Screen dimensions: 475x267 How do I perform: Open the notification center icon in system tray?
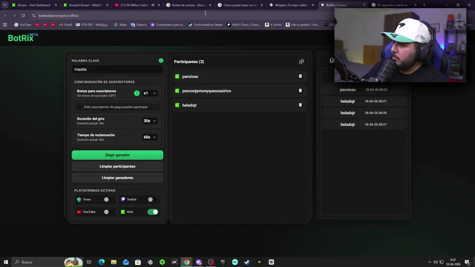tap(467, 262)
